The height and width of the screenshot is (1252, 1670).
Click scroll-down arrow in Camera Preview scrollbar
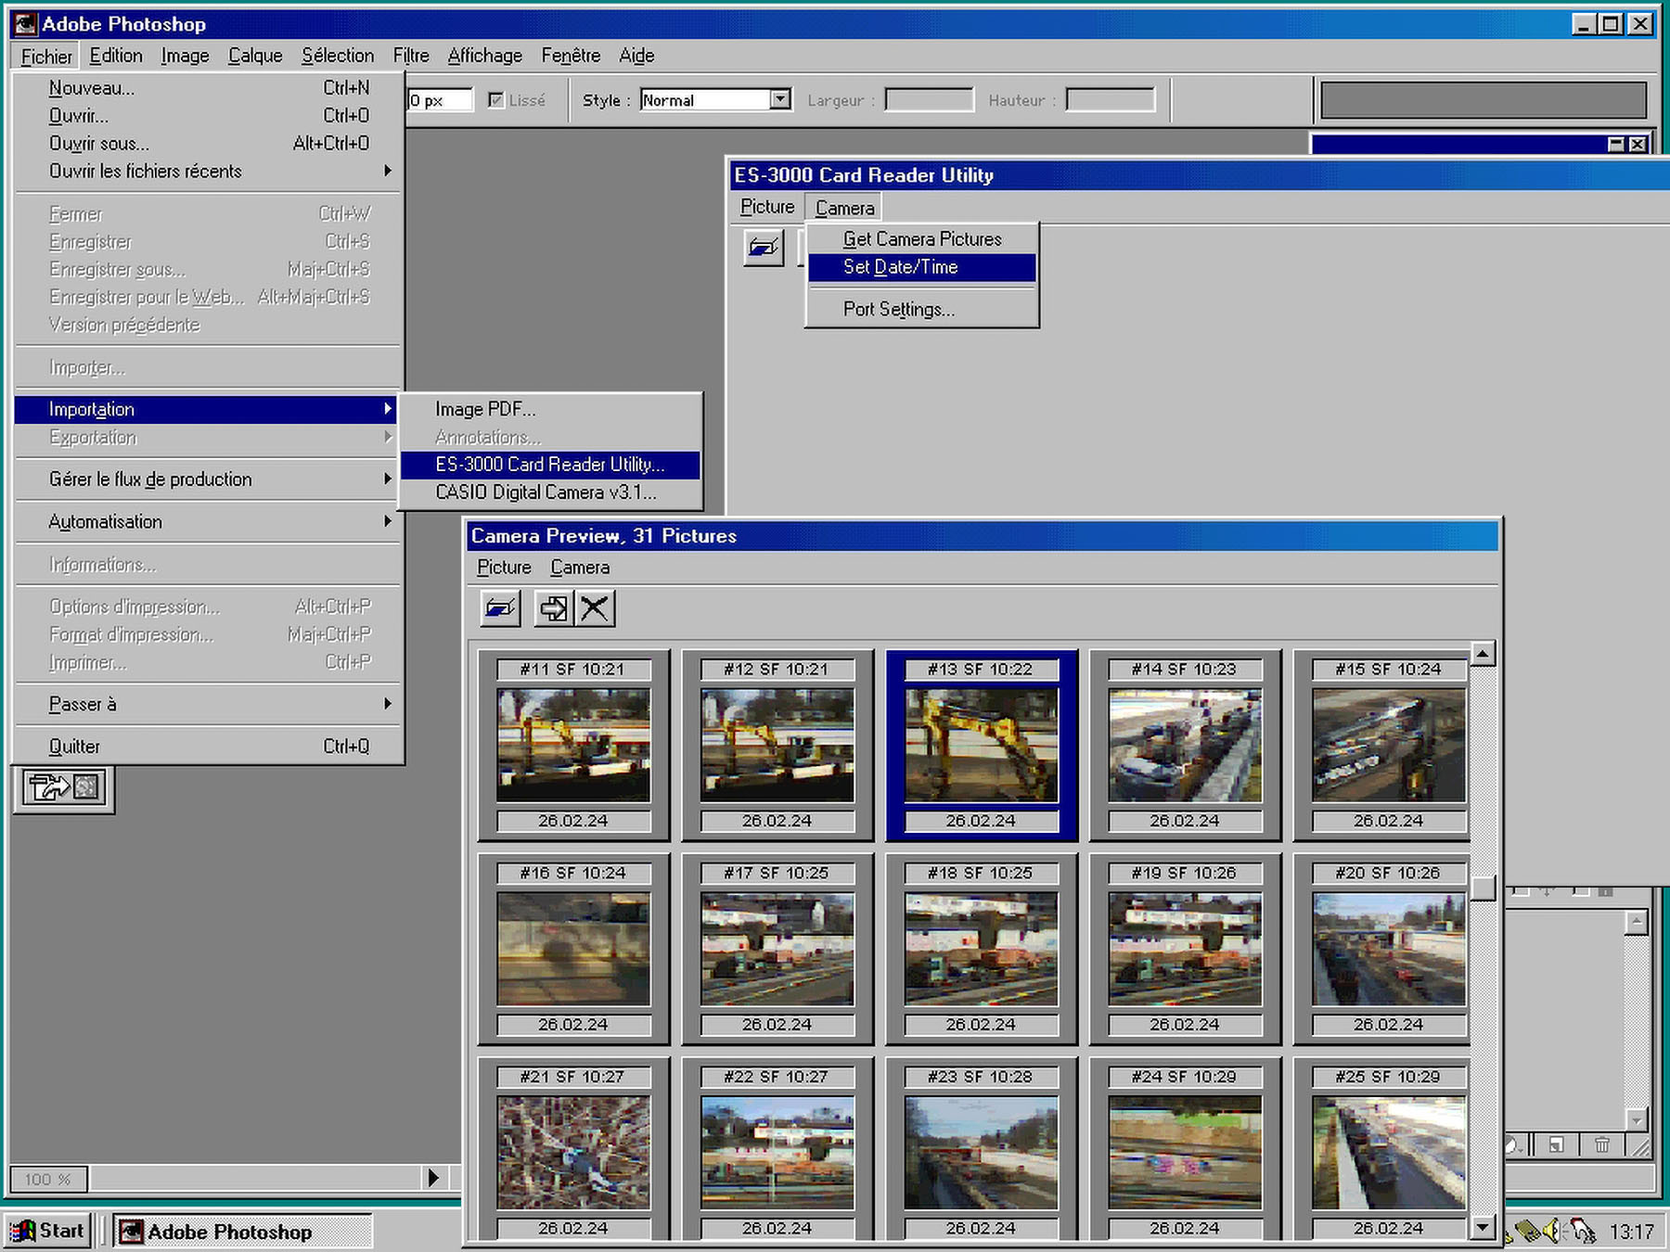[x=1483, y=1227]
